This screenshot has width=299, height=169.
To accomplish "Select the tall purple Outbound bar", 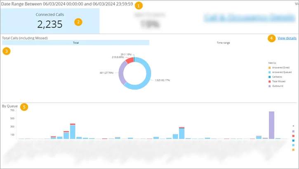I will 271,125.
